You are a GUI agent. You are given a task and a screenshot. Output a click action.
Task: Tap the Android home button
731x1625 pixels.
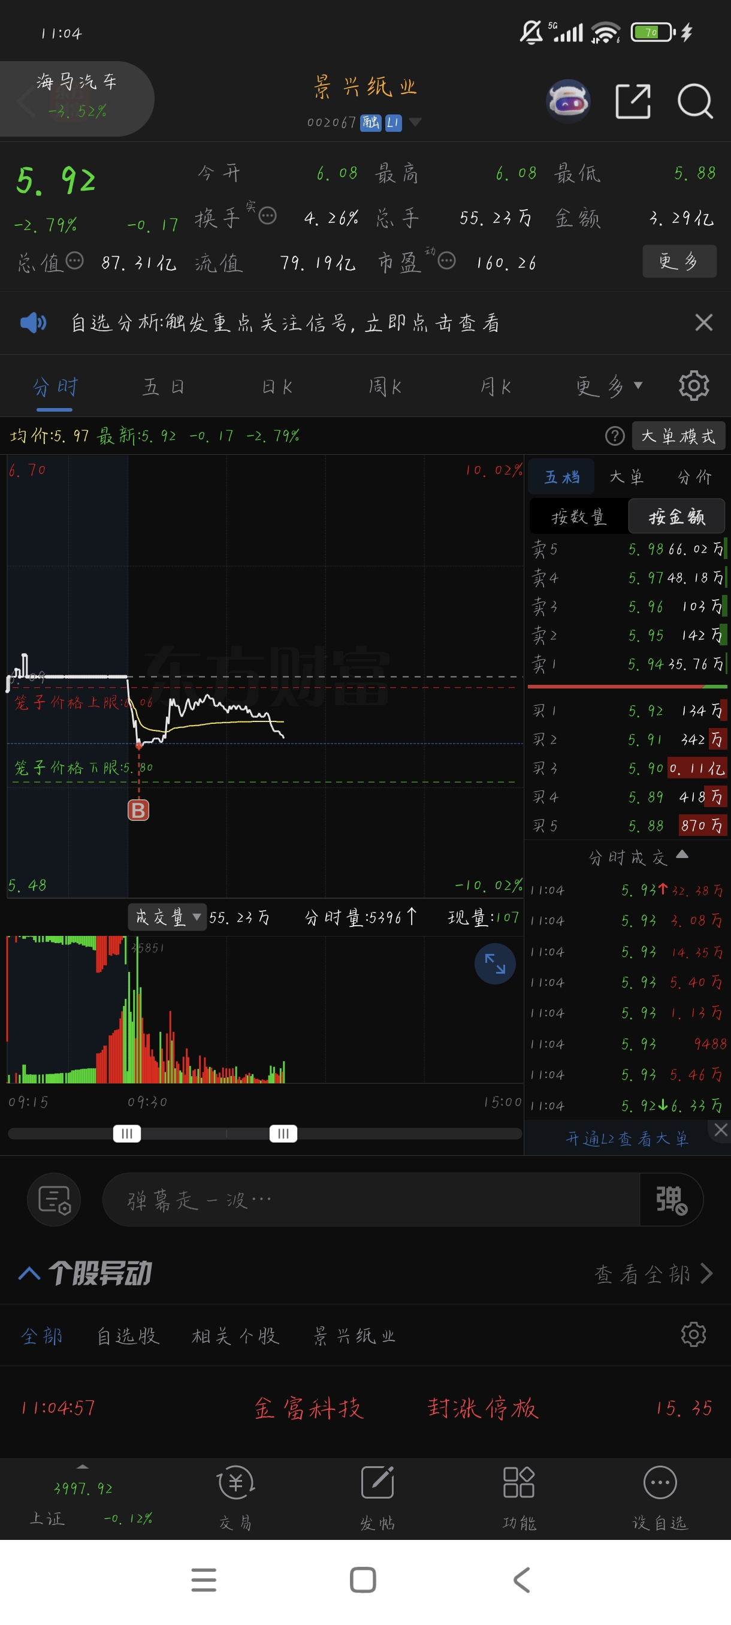363,1579
